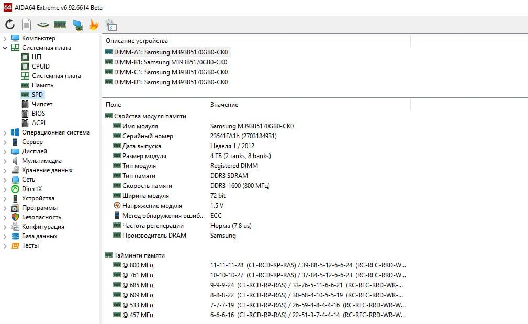The image size is (528, 324).
Task: Click the Свойства модуля памяти group header
Action: click(x=150, y=116)
